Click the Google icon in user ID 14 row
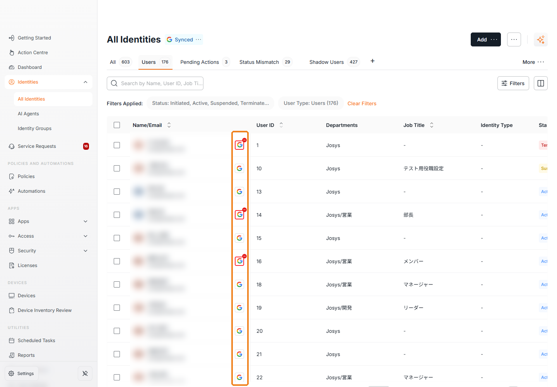Image resolution: width=557 pixels, height=387 pixels. (240, 215)
